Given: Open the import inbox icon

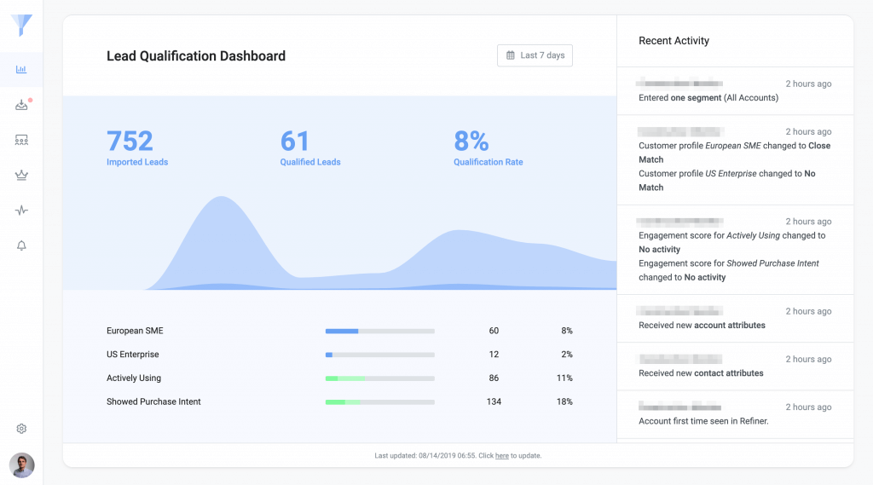Looking at the screenshot, I should pyautogui.click(x=21, y=105).
